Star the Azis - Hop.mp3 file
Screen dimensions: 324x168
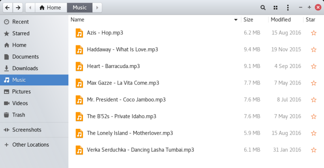point(313,33)
